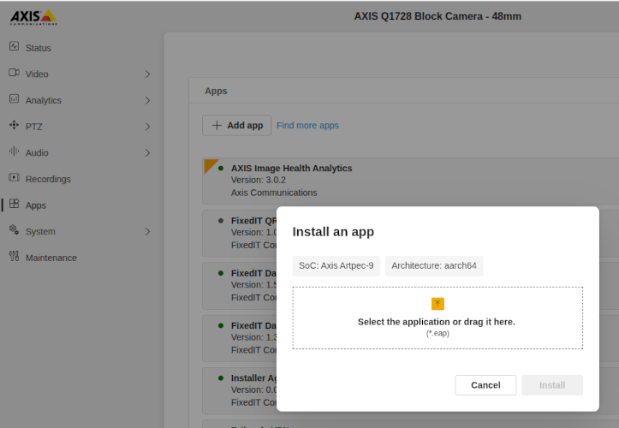Click the SoC: Axis Artpec-9 tag
This screenshot has width=619, height=428.
336,265
